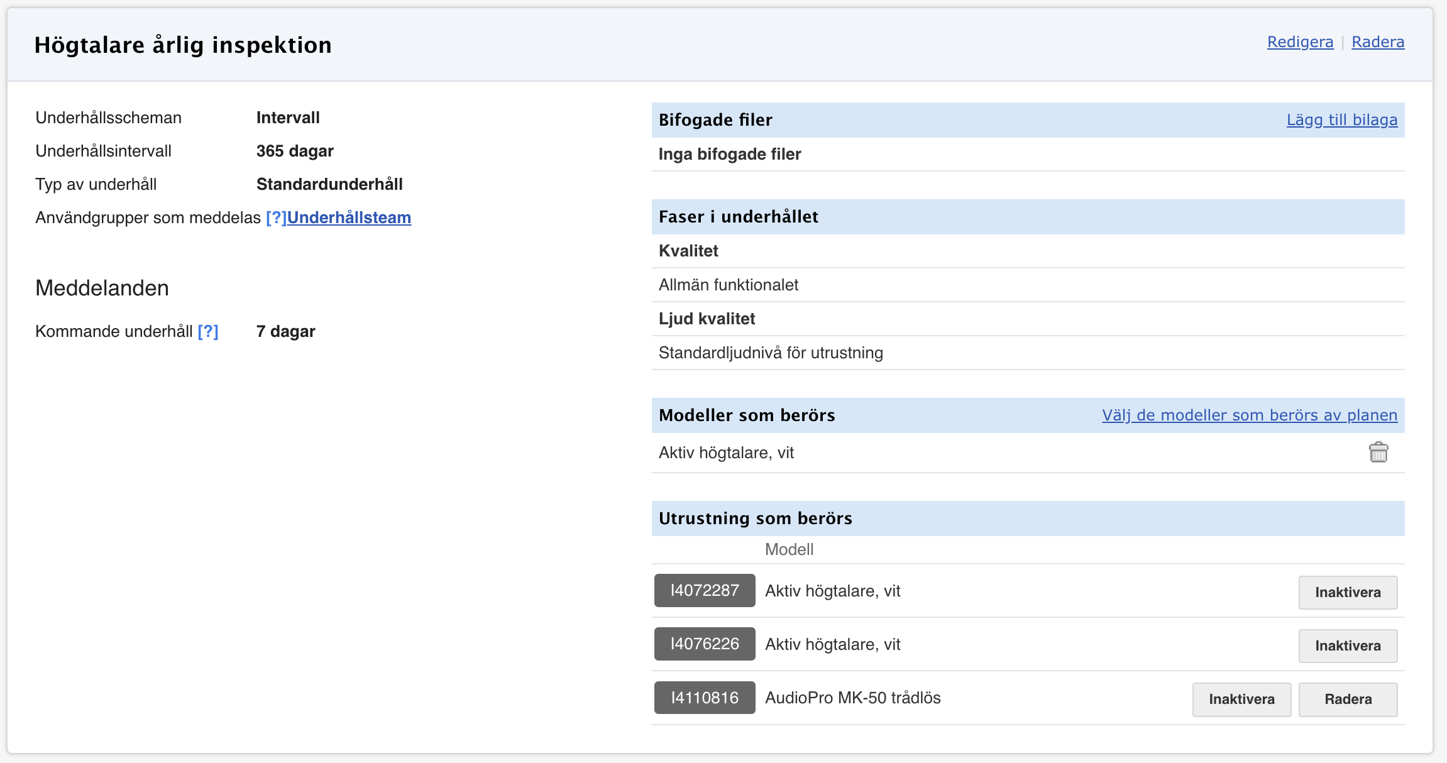This screenshot has height=763, width=1447.
Task: Click the Faser i underhållet section header
Action: [738, 217]
